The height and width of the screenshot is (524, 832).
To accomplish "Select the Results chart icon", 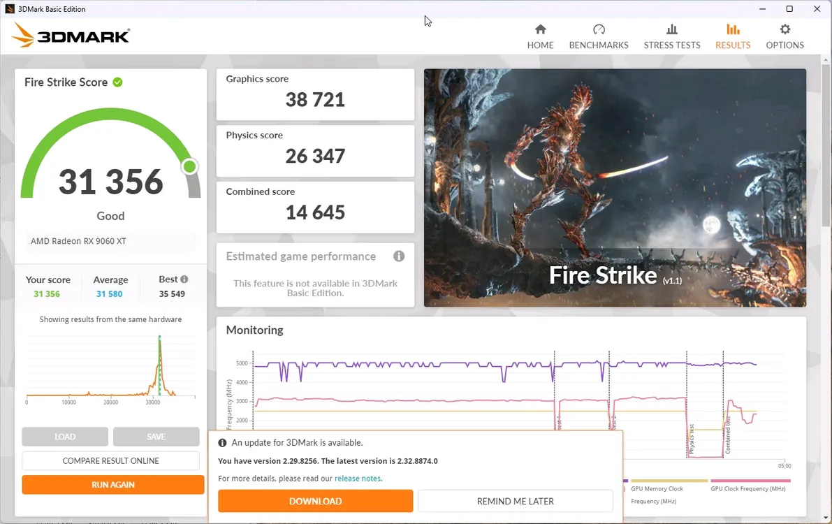I will pyautogui.click(x=733, y=29).
